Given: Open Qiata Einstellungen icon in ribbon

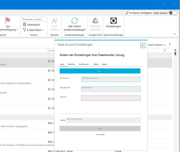Looking at the screenshot, I should point(113,21).
